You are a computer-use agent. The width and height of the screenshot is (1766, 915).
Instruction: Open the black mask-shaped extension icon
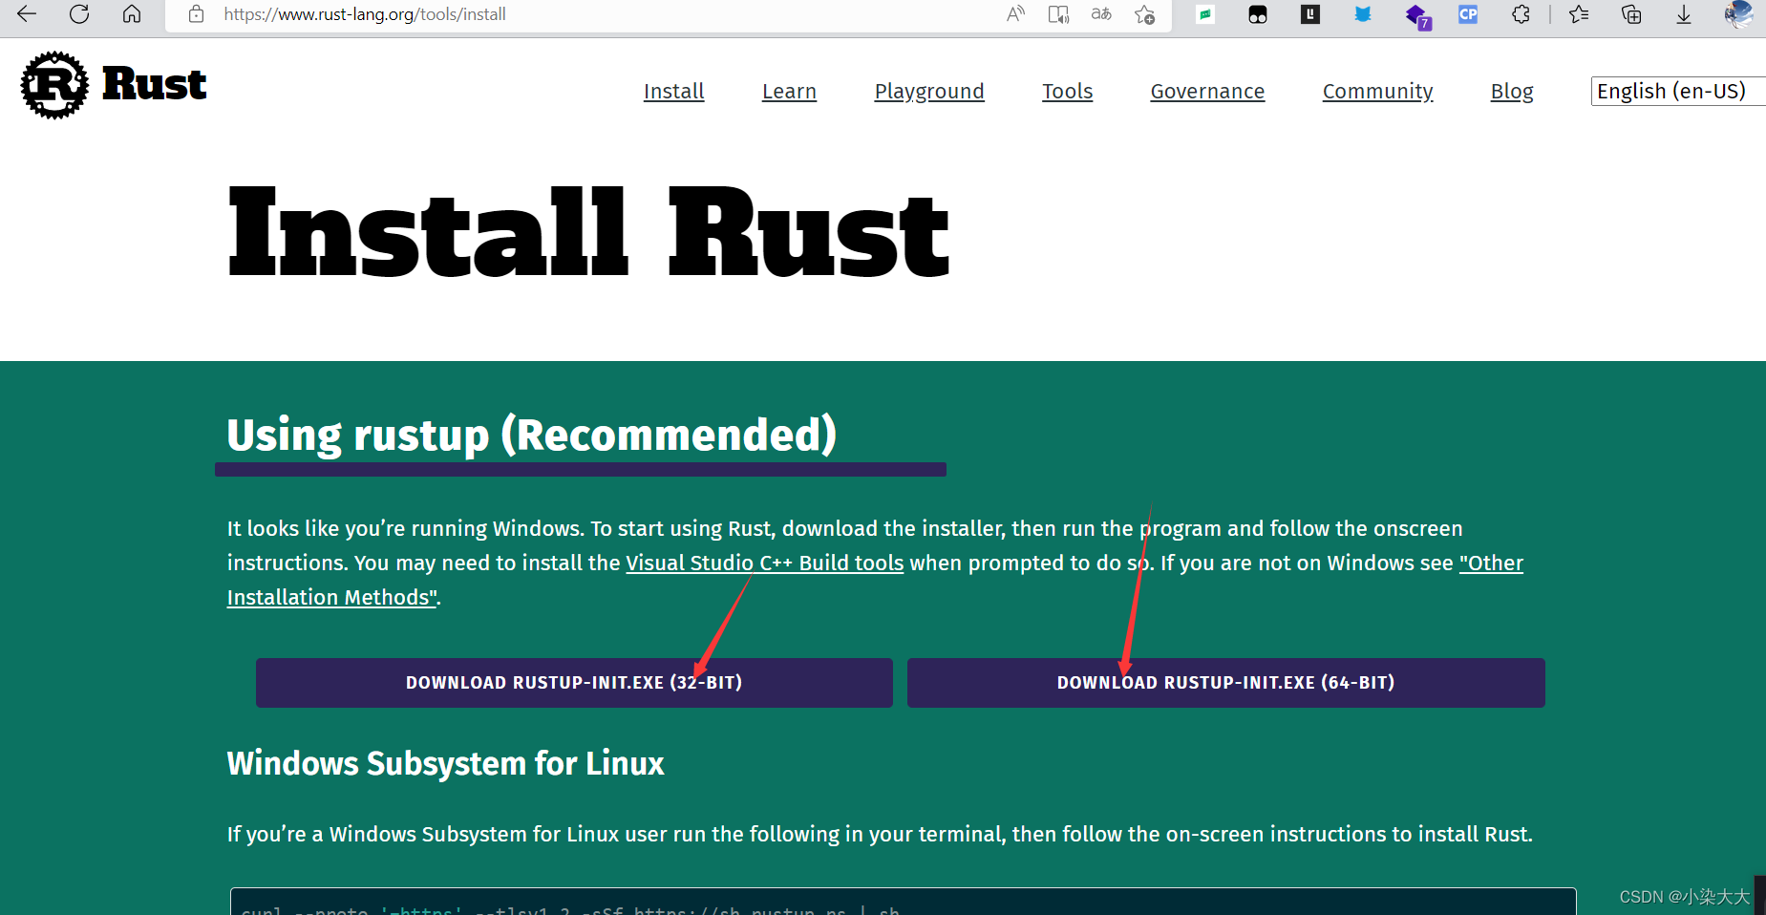[1258, 14]
